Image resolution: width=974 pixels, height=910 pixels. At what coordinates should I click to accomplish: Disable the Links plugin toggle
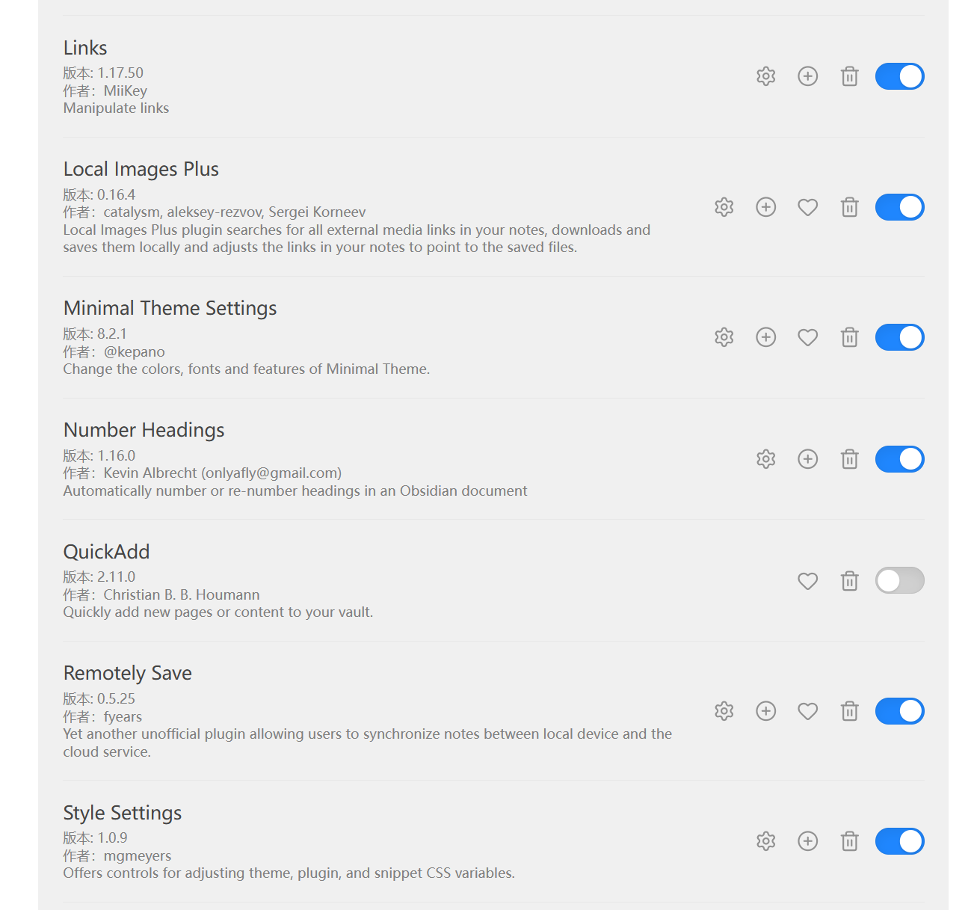[x=900, y=76]
